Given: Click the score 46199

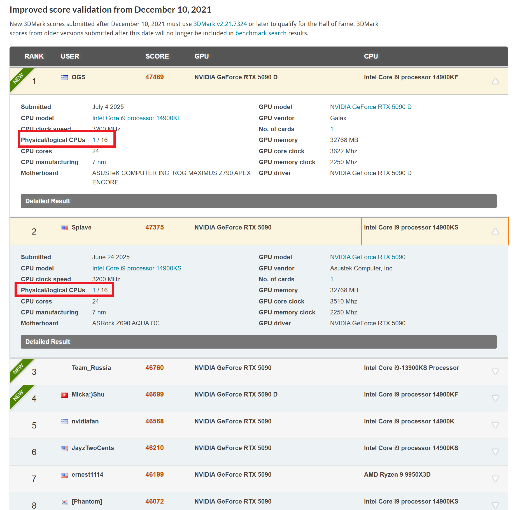Looking at the screenshot, I should pos(154,475).
